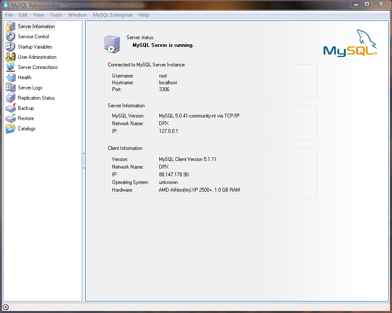Click the MySQL dolphin logo

pyautogui.click(x=350, y=43)
